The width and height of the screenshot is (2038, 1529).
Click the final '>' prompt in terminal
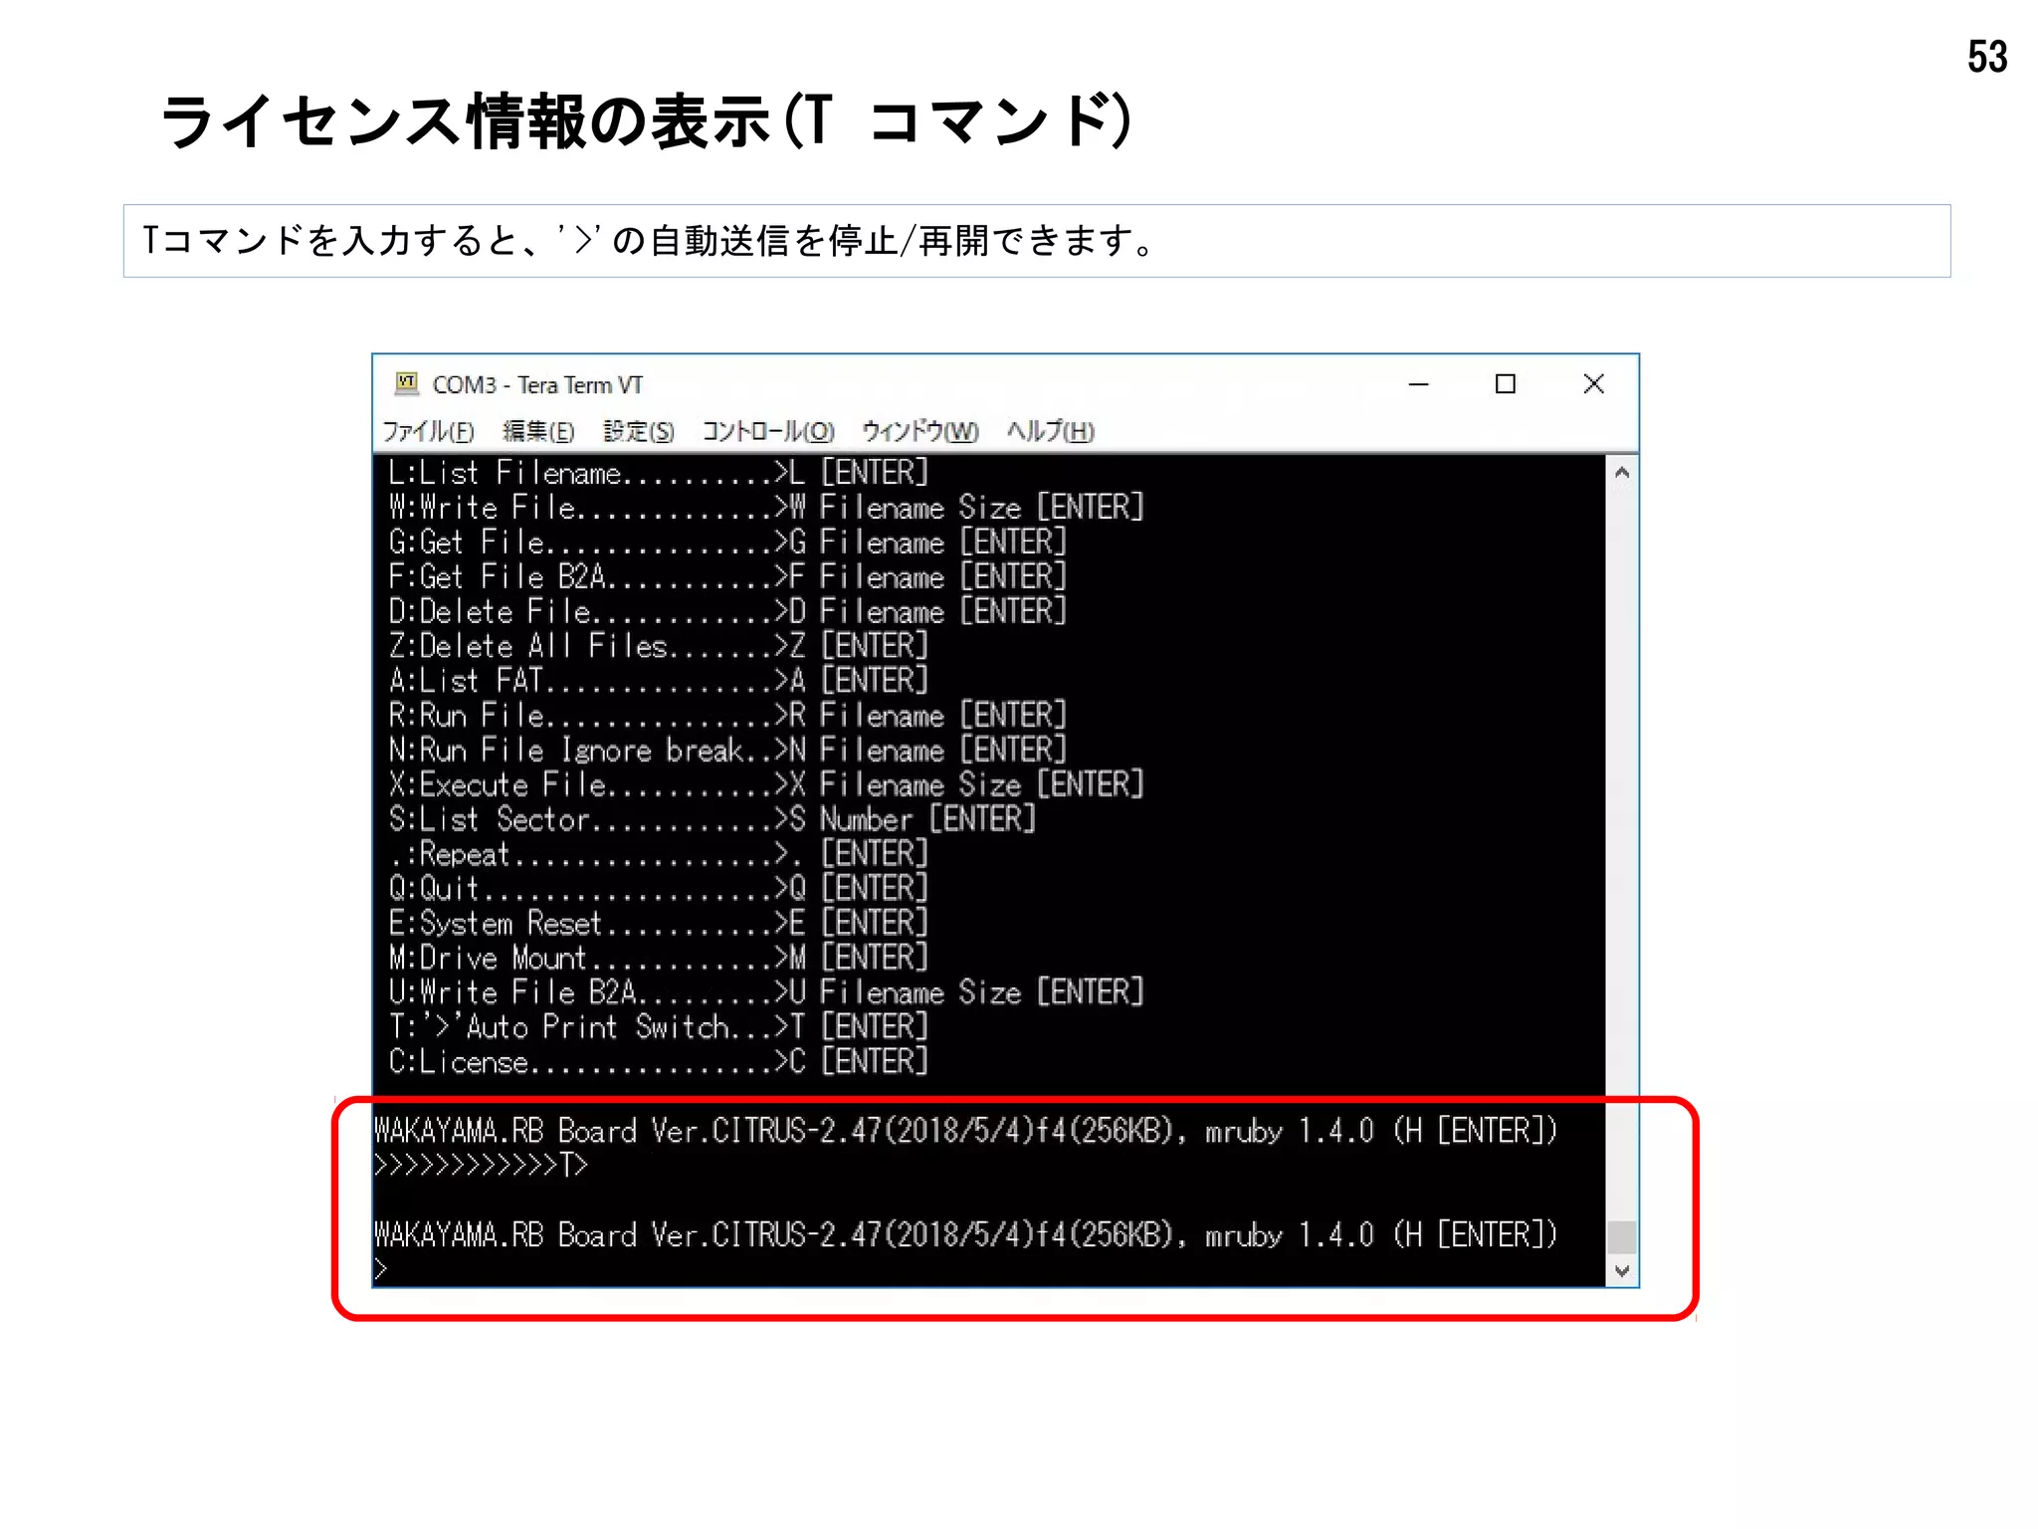click(x=381, y=1269)
